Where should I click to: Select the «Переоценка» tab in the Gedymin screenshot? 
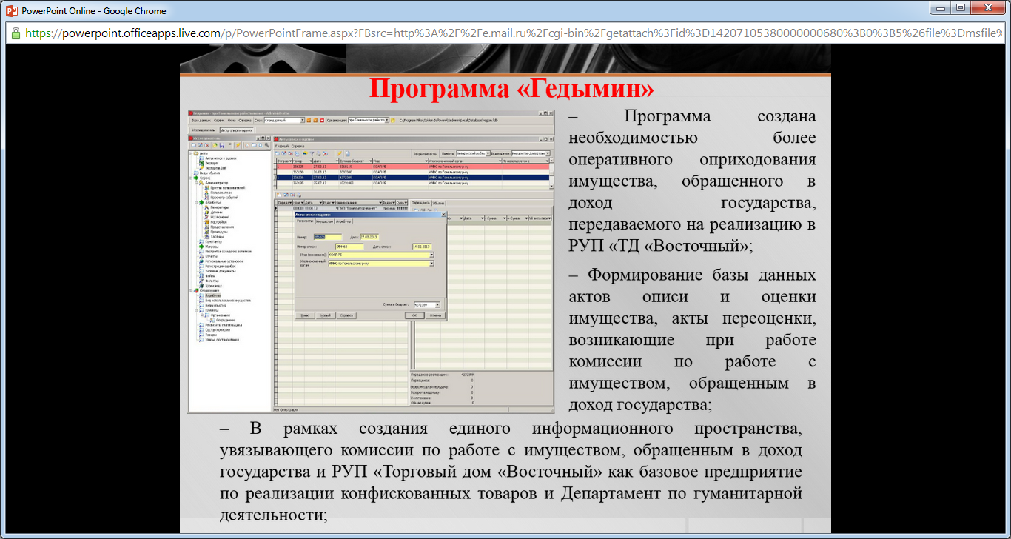[420, 203]
